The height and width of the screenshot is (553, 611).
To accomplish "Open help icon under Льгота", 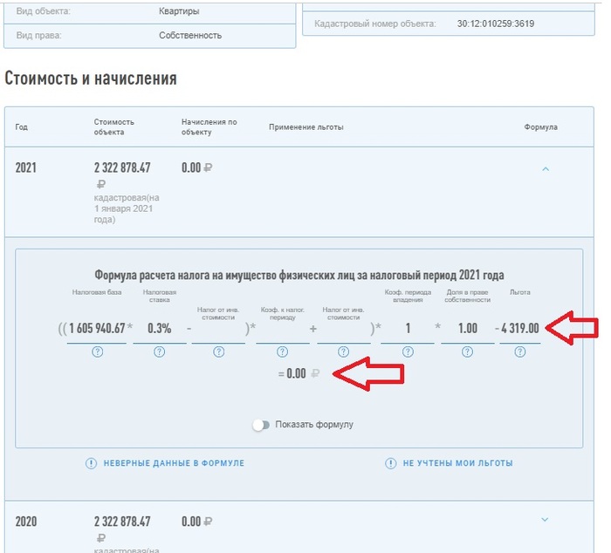I will pos(520,352).
